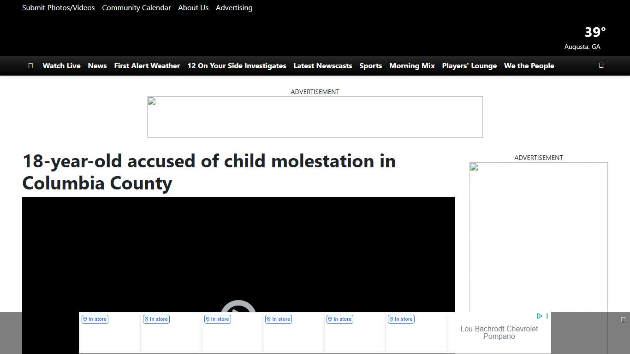Click the Lou Bachrodt Chevrolet Pompano ad text

[x=499, y=332]
